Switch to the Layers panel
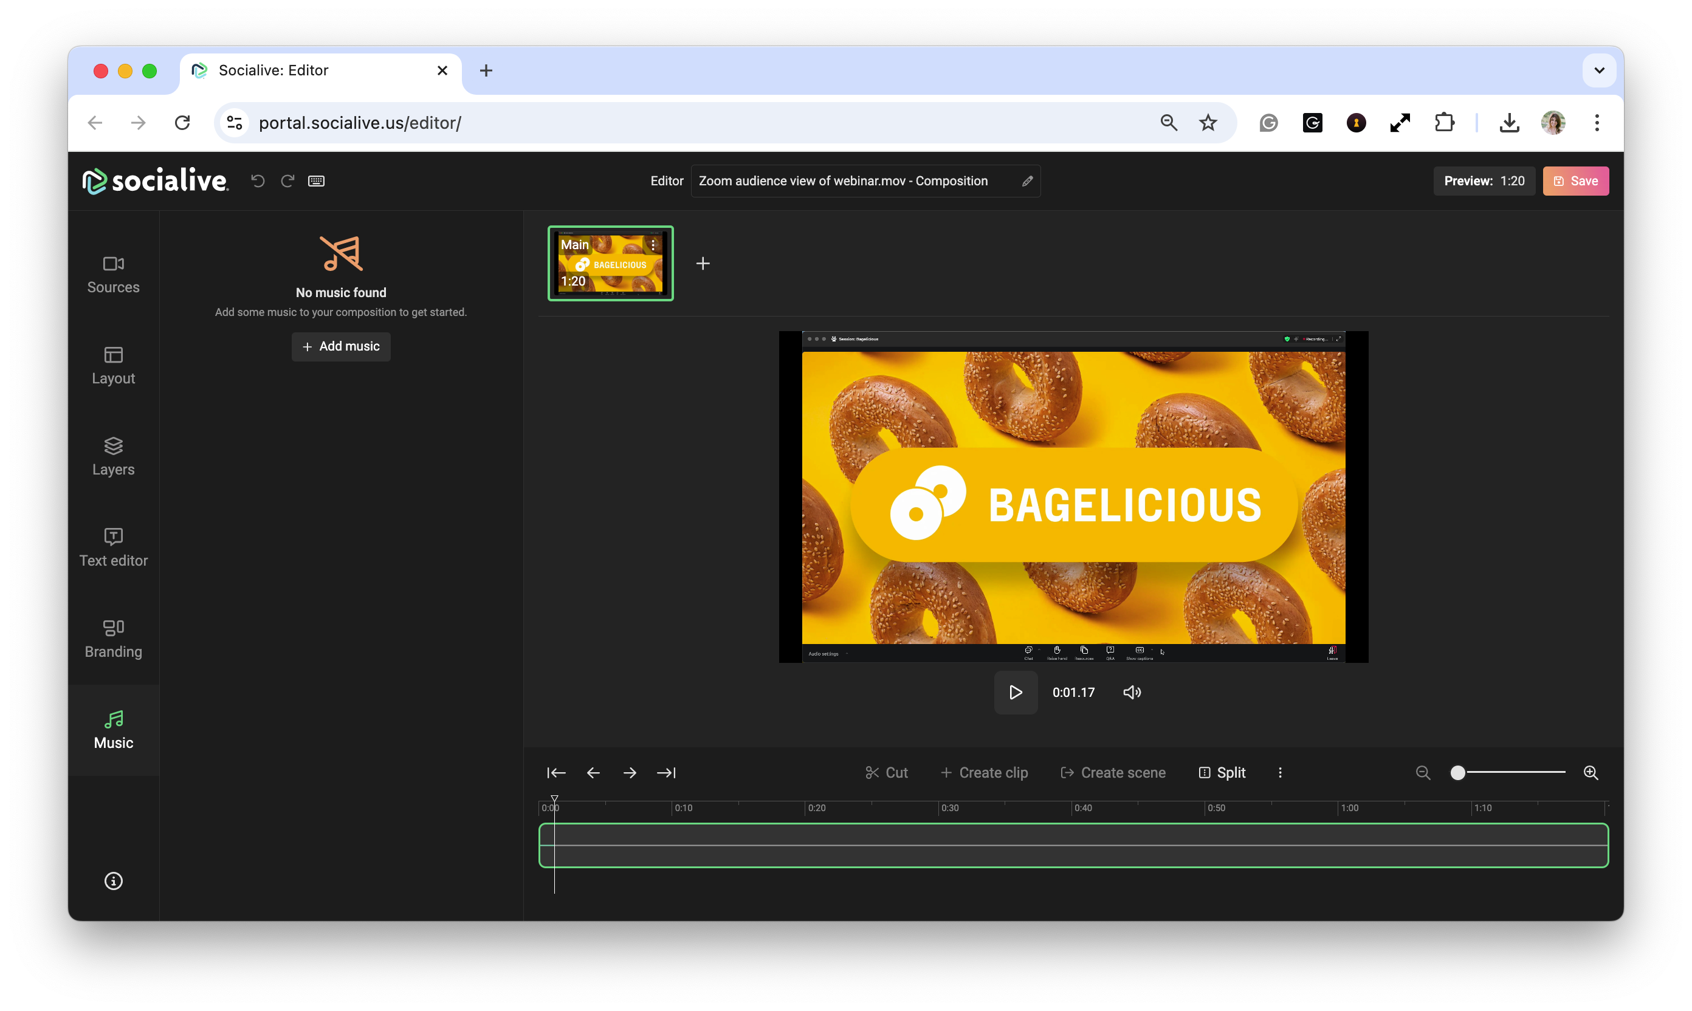Viewport: 1692px width, 1011px height. tap(113, 456)
